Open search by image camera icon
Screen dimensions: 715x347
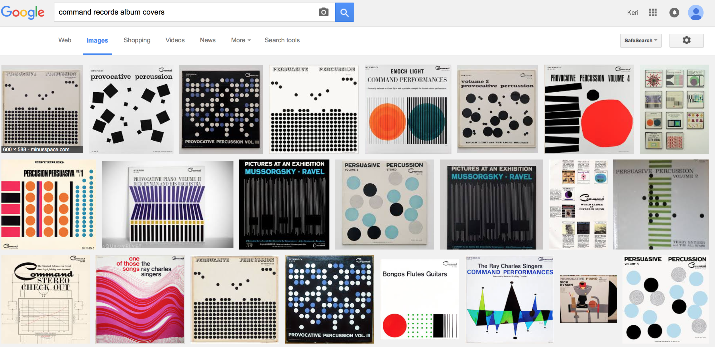click(323, 12)
